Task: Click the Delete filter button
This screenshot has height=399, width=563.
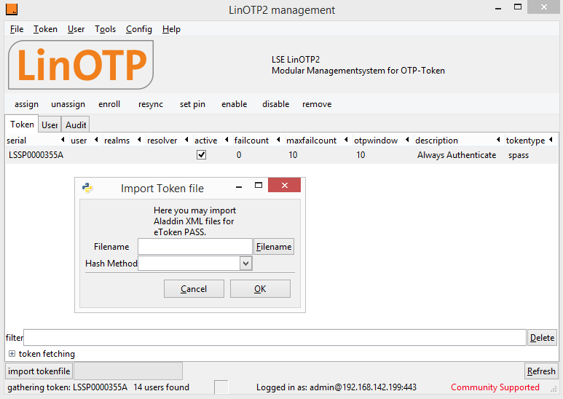Action: pos(542,338)
